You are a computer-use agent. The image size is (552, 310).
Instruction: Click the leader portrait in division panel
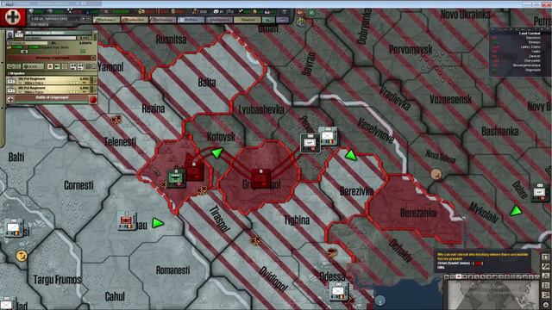click(x=9, y=34)
